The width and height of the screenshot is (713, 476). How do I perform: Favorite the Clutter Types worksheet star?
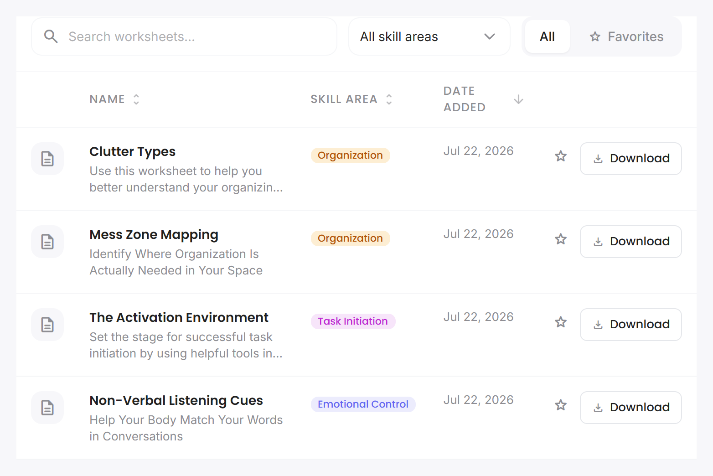[x=561, y=156]
